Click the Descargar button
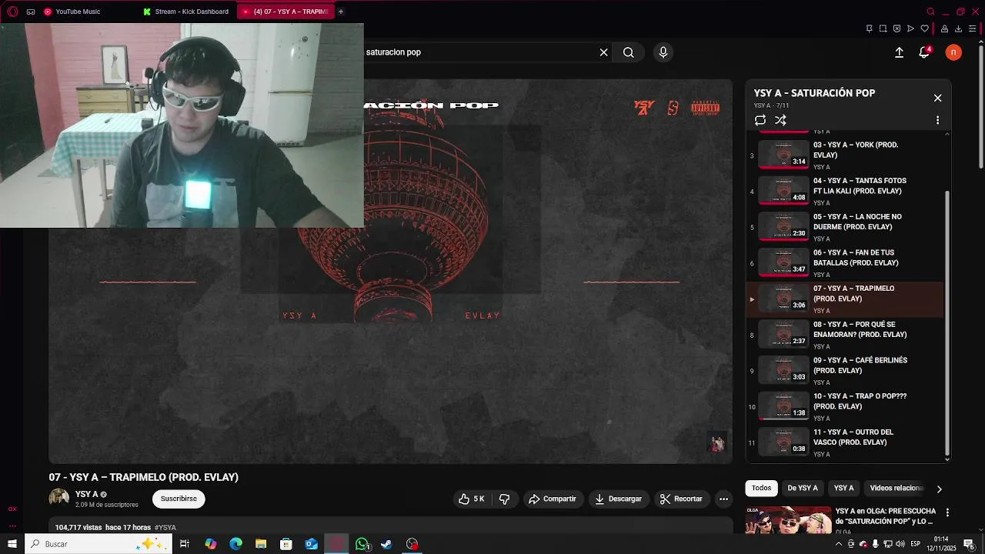The height and width of the screenshot is (554, 985). pos(618,499)
